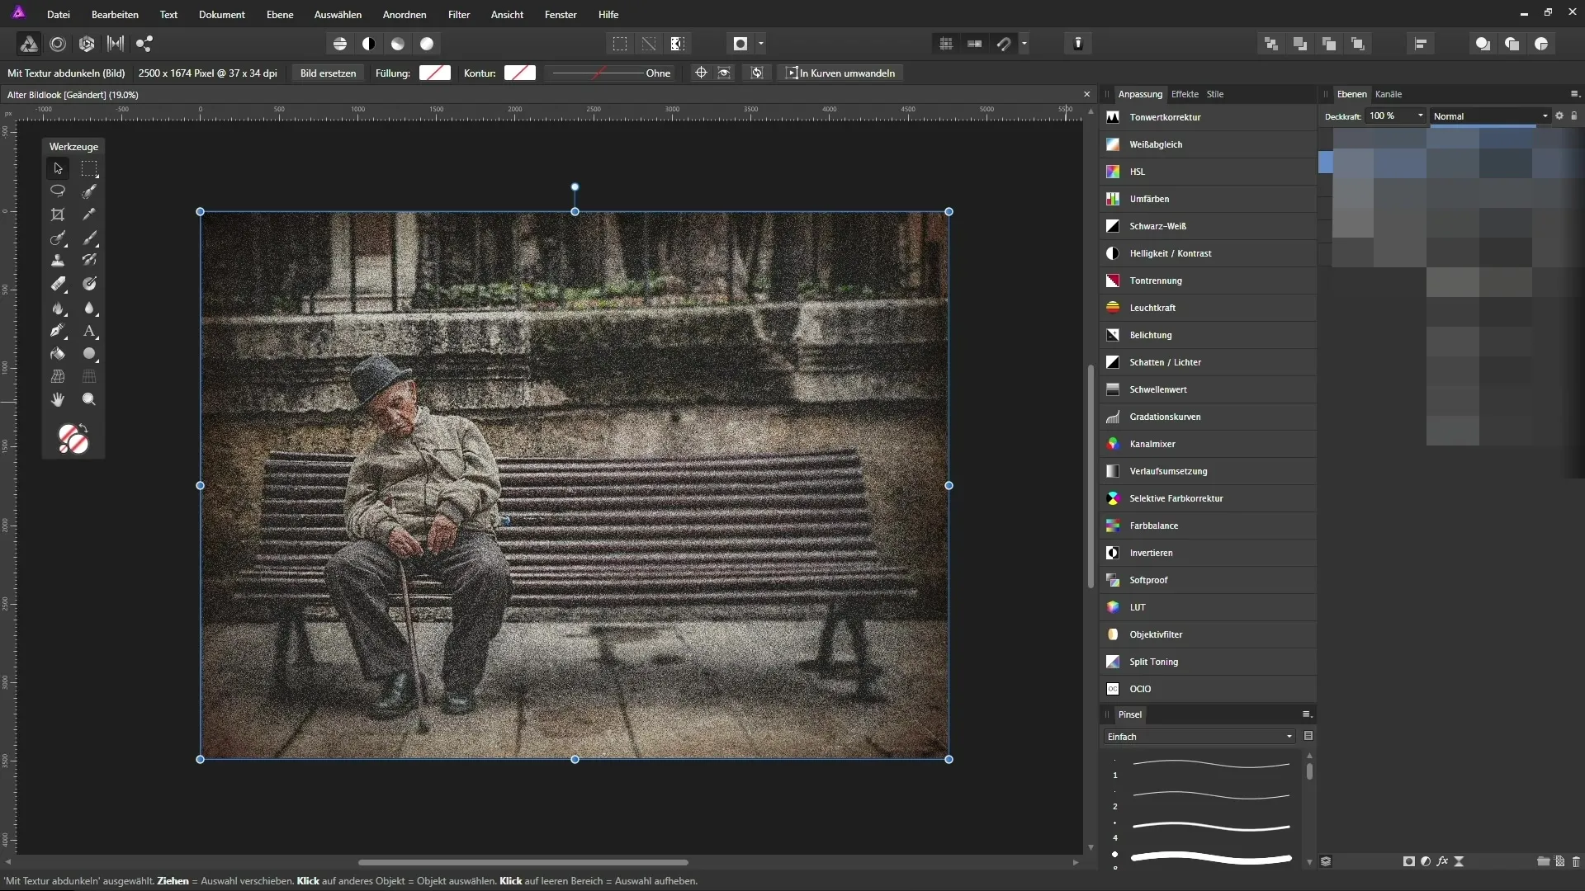Screen dimensions: 1585x891
Task: Close the Alter Bildlook document tab
Action: pyautogui.click(x=1087, y=95)
